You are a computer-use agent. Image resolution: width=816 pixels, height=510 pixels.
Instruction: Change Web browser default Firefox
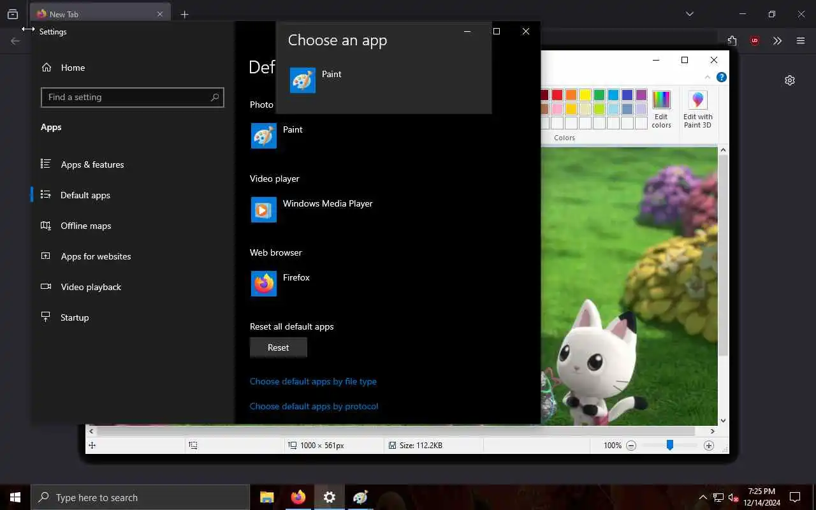pyautogui.click(x=280, y=284)
